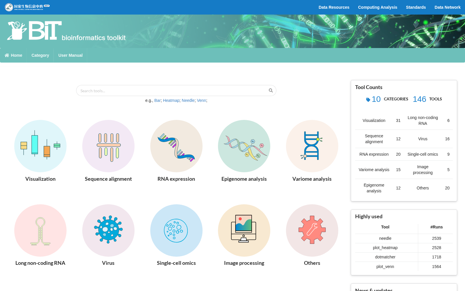465x291 pixels.
Task: Click the Bar example link
Action: click(x=158, y=100)
